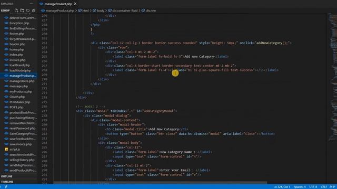Collapse the ESHOP folder header

(5, 10)
